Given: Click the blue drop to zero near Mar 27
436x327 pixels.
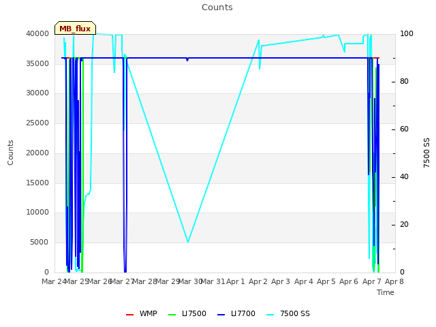Looking at the screenshot, I should (125, 271).
